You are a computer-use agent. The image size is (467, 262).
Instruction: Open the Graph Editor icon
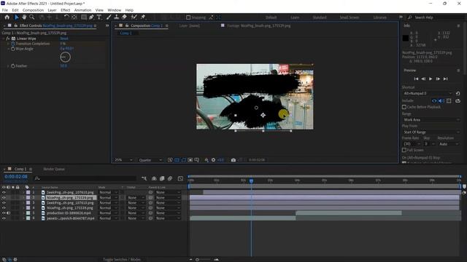click(180, 178)
